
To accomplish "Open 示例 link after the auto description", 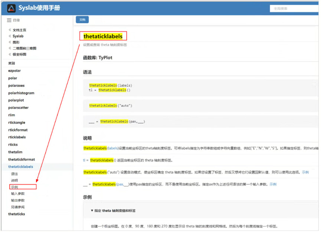I will click(305, 172).
